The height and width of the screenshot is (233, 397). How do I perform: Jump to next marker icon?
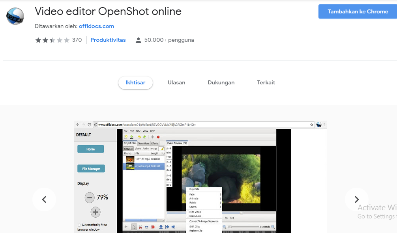(173, 227)
